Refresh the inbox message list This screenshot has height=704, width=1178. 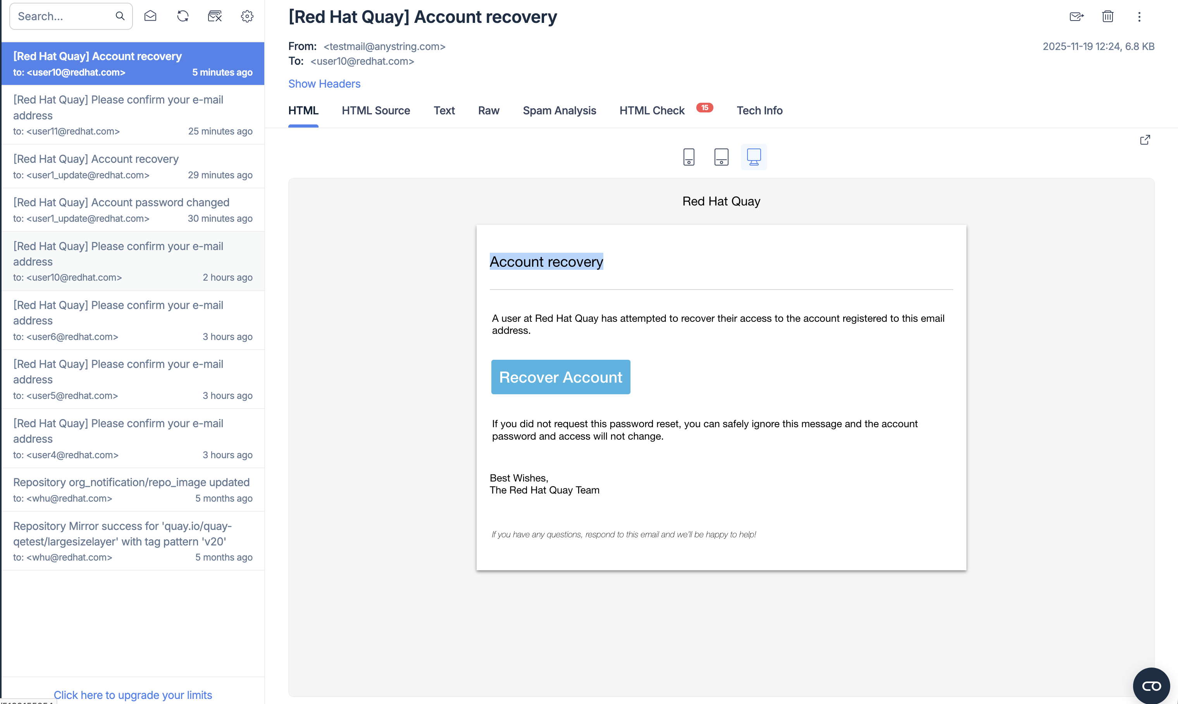(x=183, y=16)
